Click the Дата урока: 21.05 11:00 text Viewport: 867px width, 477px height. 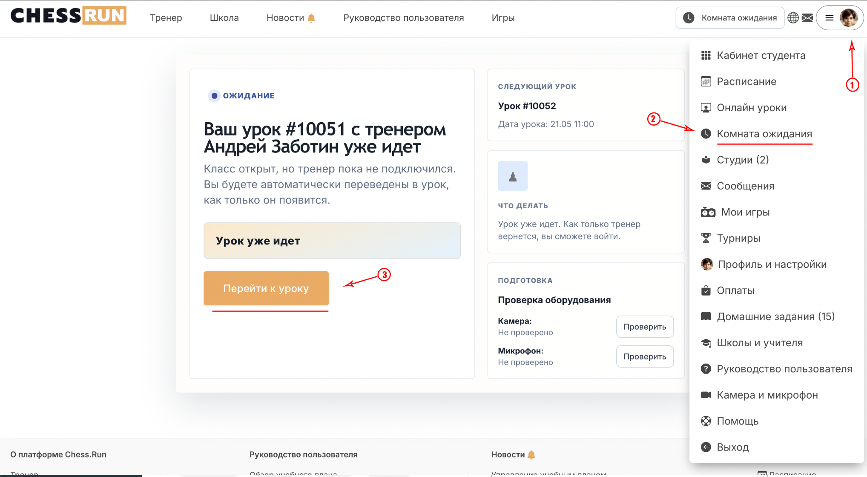[x=546, y=124]
